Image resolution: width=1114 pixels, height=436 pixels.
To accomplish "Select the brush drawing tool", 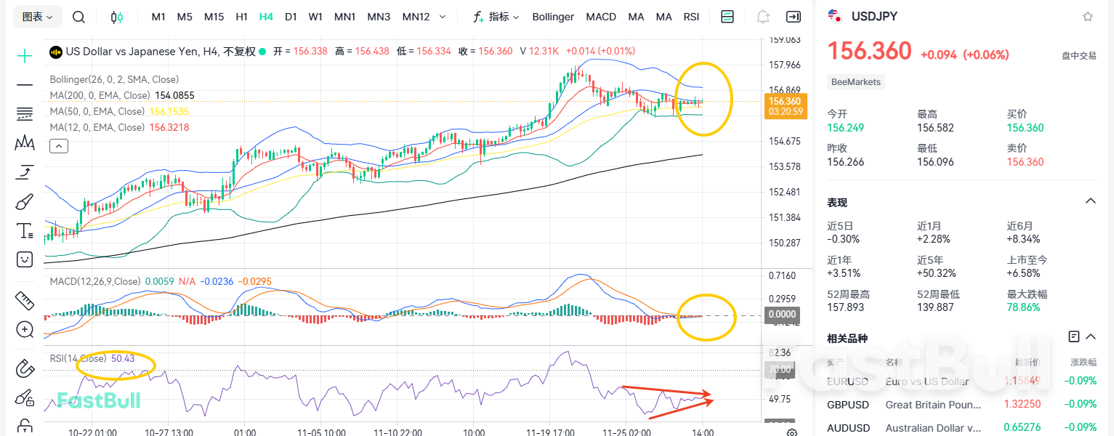I will click(x=24, y=201).
